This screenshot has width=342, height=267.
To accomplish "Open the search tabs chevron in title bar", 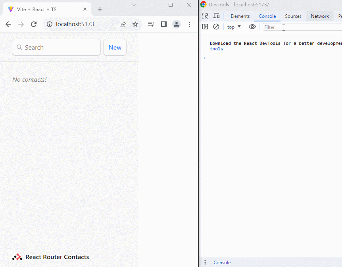I will 134,5.
